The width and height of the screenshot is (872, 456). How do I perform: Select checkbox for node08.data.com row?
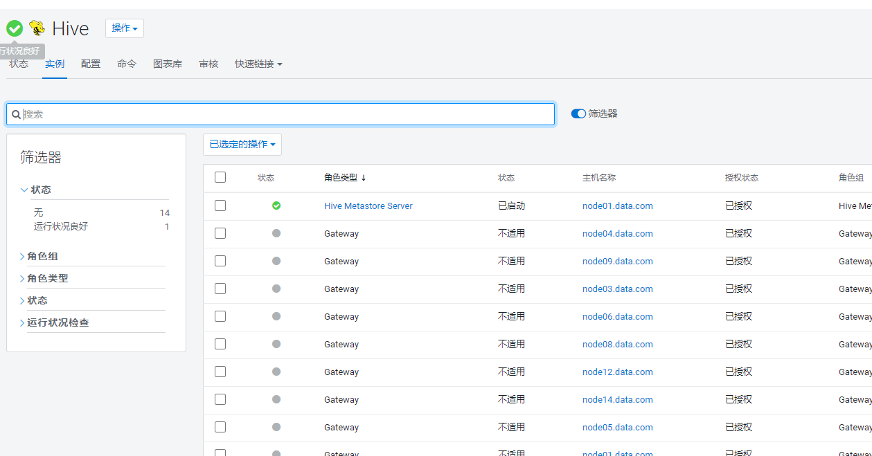220,344
